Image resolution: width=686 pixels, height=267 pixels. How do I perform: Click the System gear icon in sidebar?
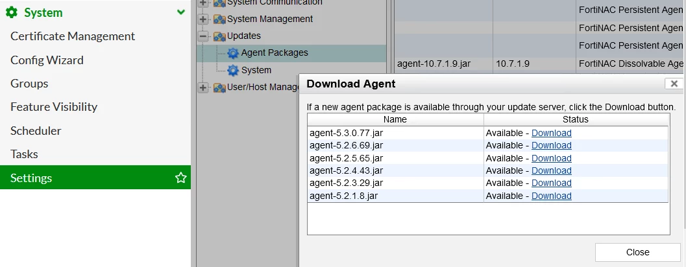(12, 12)
